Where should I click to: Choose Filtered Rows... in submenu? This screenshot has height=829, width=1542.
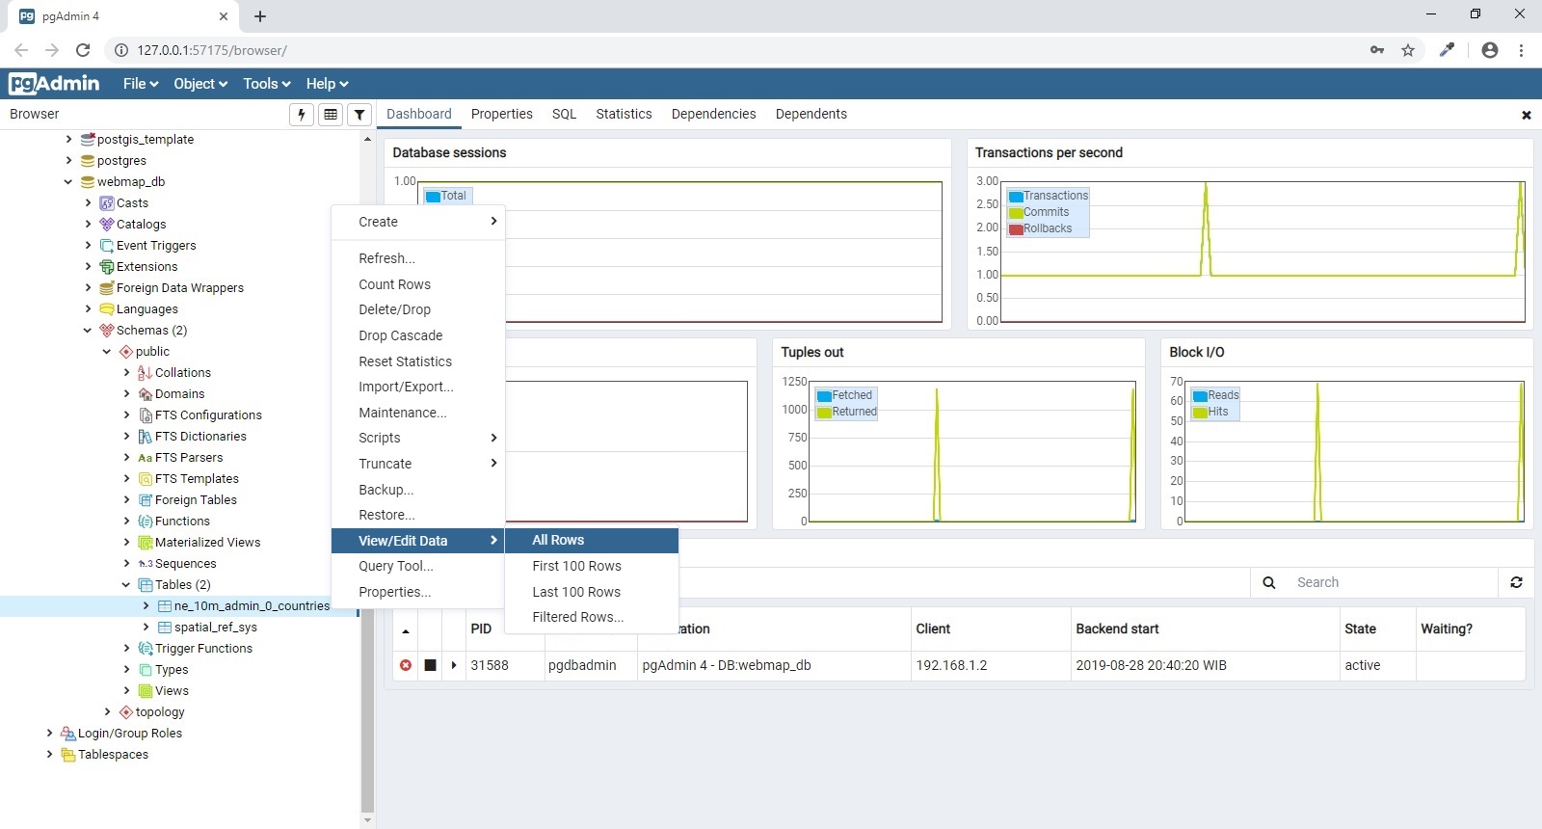pyautogui.click(x=592, y=618)
